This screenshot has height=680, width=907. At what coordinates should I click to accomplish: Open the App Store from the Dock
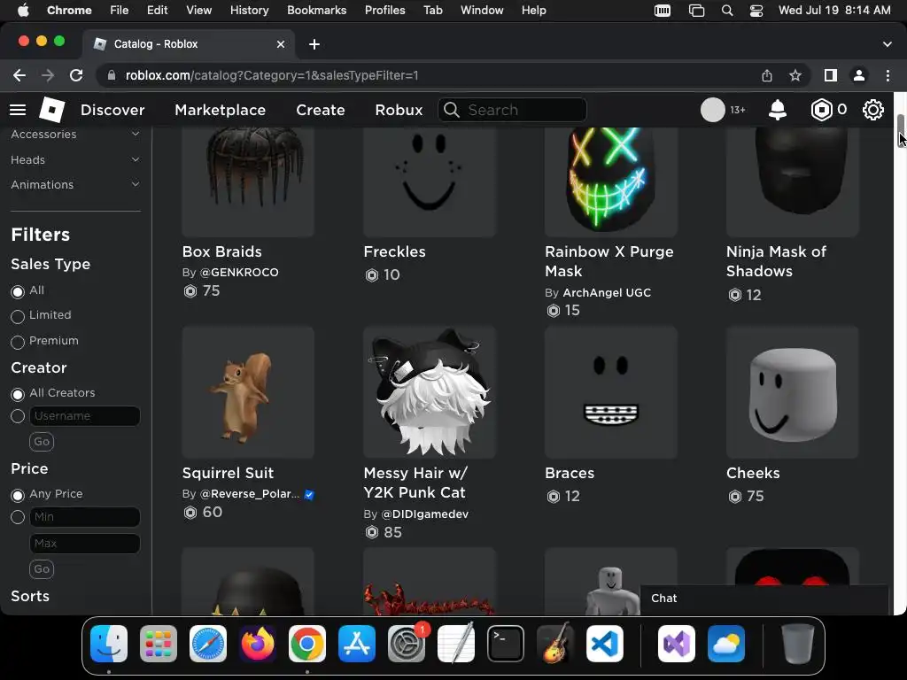[357, 644]
